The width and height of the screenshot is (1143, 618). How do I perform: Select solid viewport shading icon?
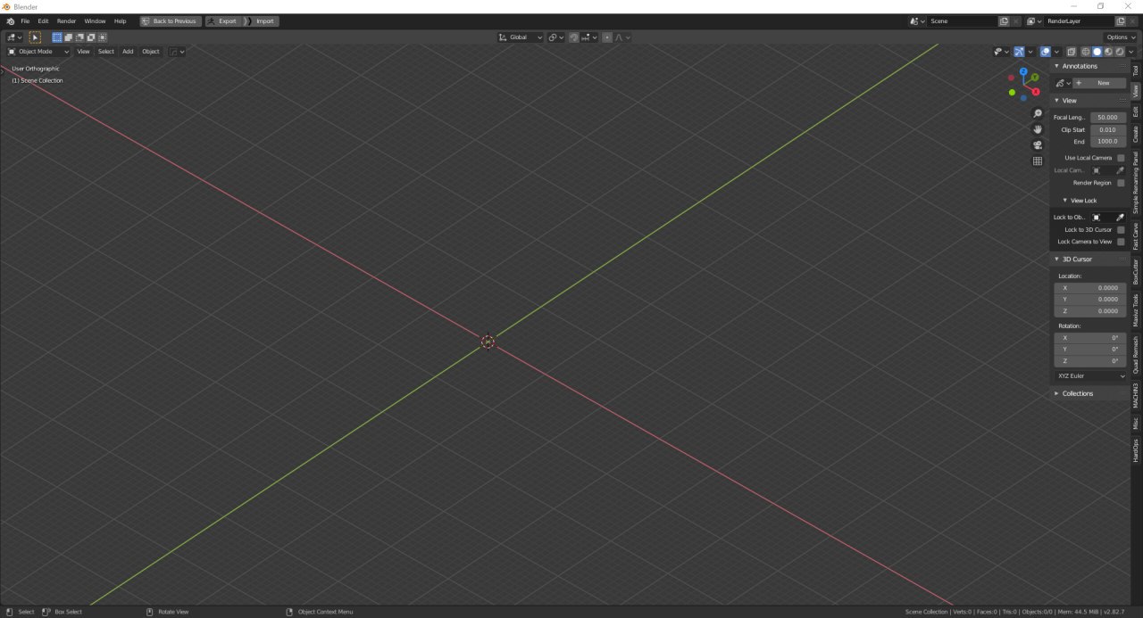[x=1097, y=52]
